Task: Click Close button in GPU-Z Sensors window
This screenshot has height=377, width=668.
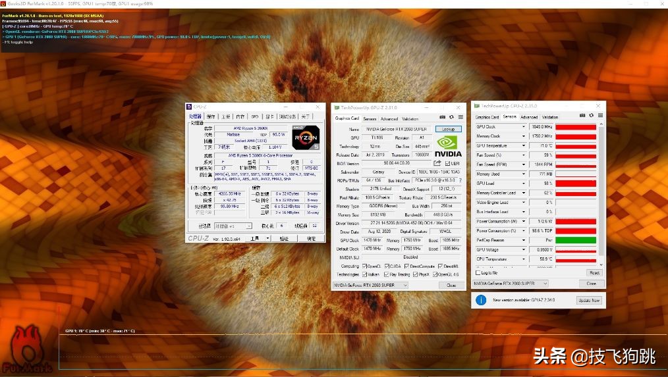Action: (592, 284)
